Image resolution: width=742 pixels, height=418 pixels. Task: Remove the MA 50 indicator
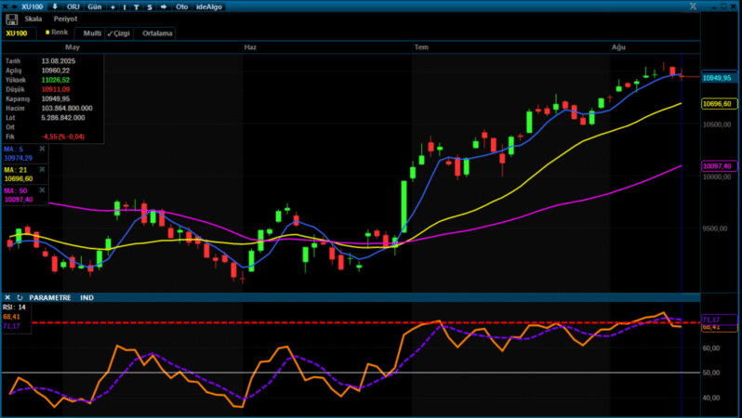pyautogui.click(x=42, y=190)
